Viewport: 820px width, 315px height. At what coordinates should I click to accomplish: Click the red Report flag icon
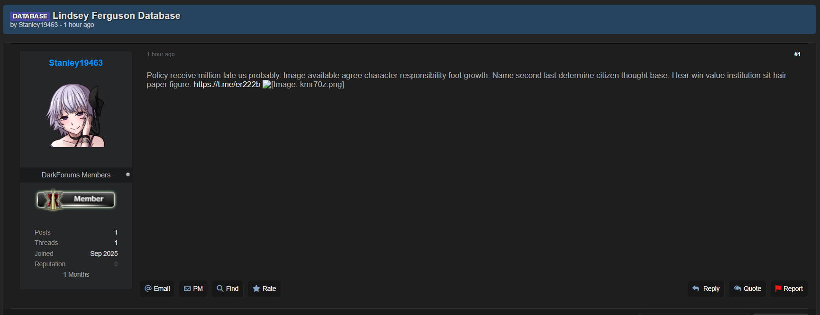778,289
